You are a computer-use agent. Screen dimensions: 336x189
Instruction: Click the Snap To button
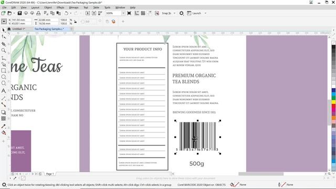pos(166,13)
